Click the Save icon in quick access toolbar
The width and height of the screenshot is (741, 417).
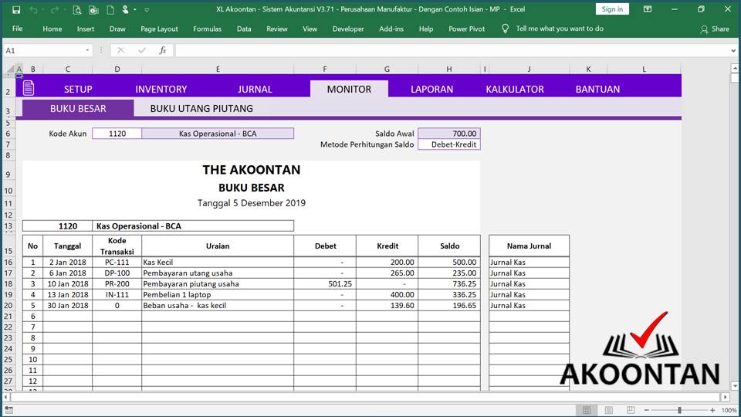coord(16,9)
